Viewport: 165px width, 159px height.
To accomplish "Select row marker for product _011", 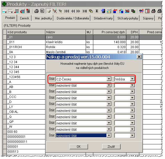I will click(5, 42).
